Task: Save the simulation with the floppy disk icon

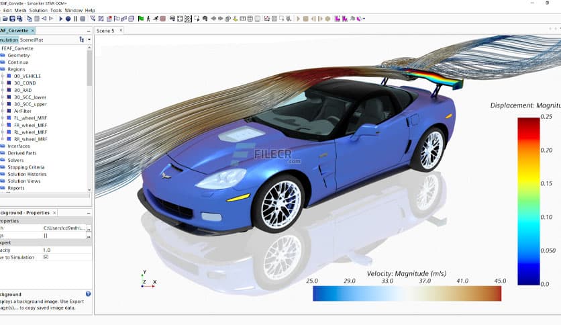Action: point(12,19)
